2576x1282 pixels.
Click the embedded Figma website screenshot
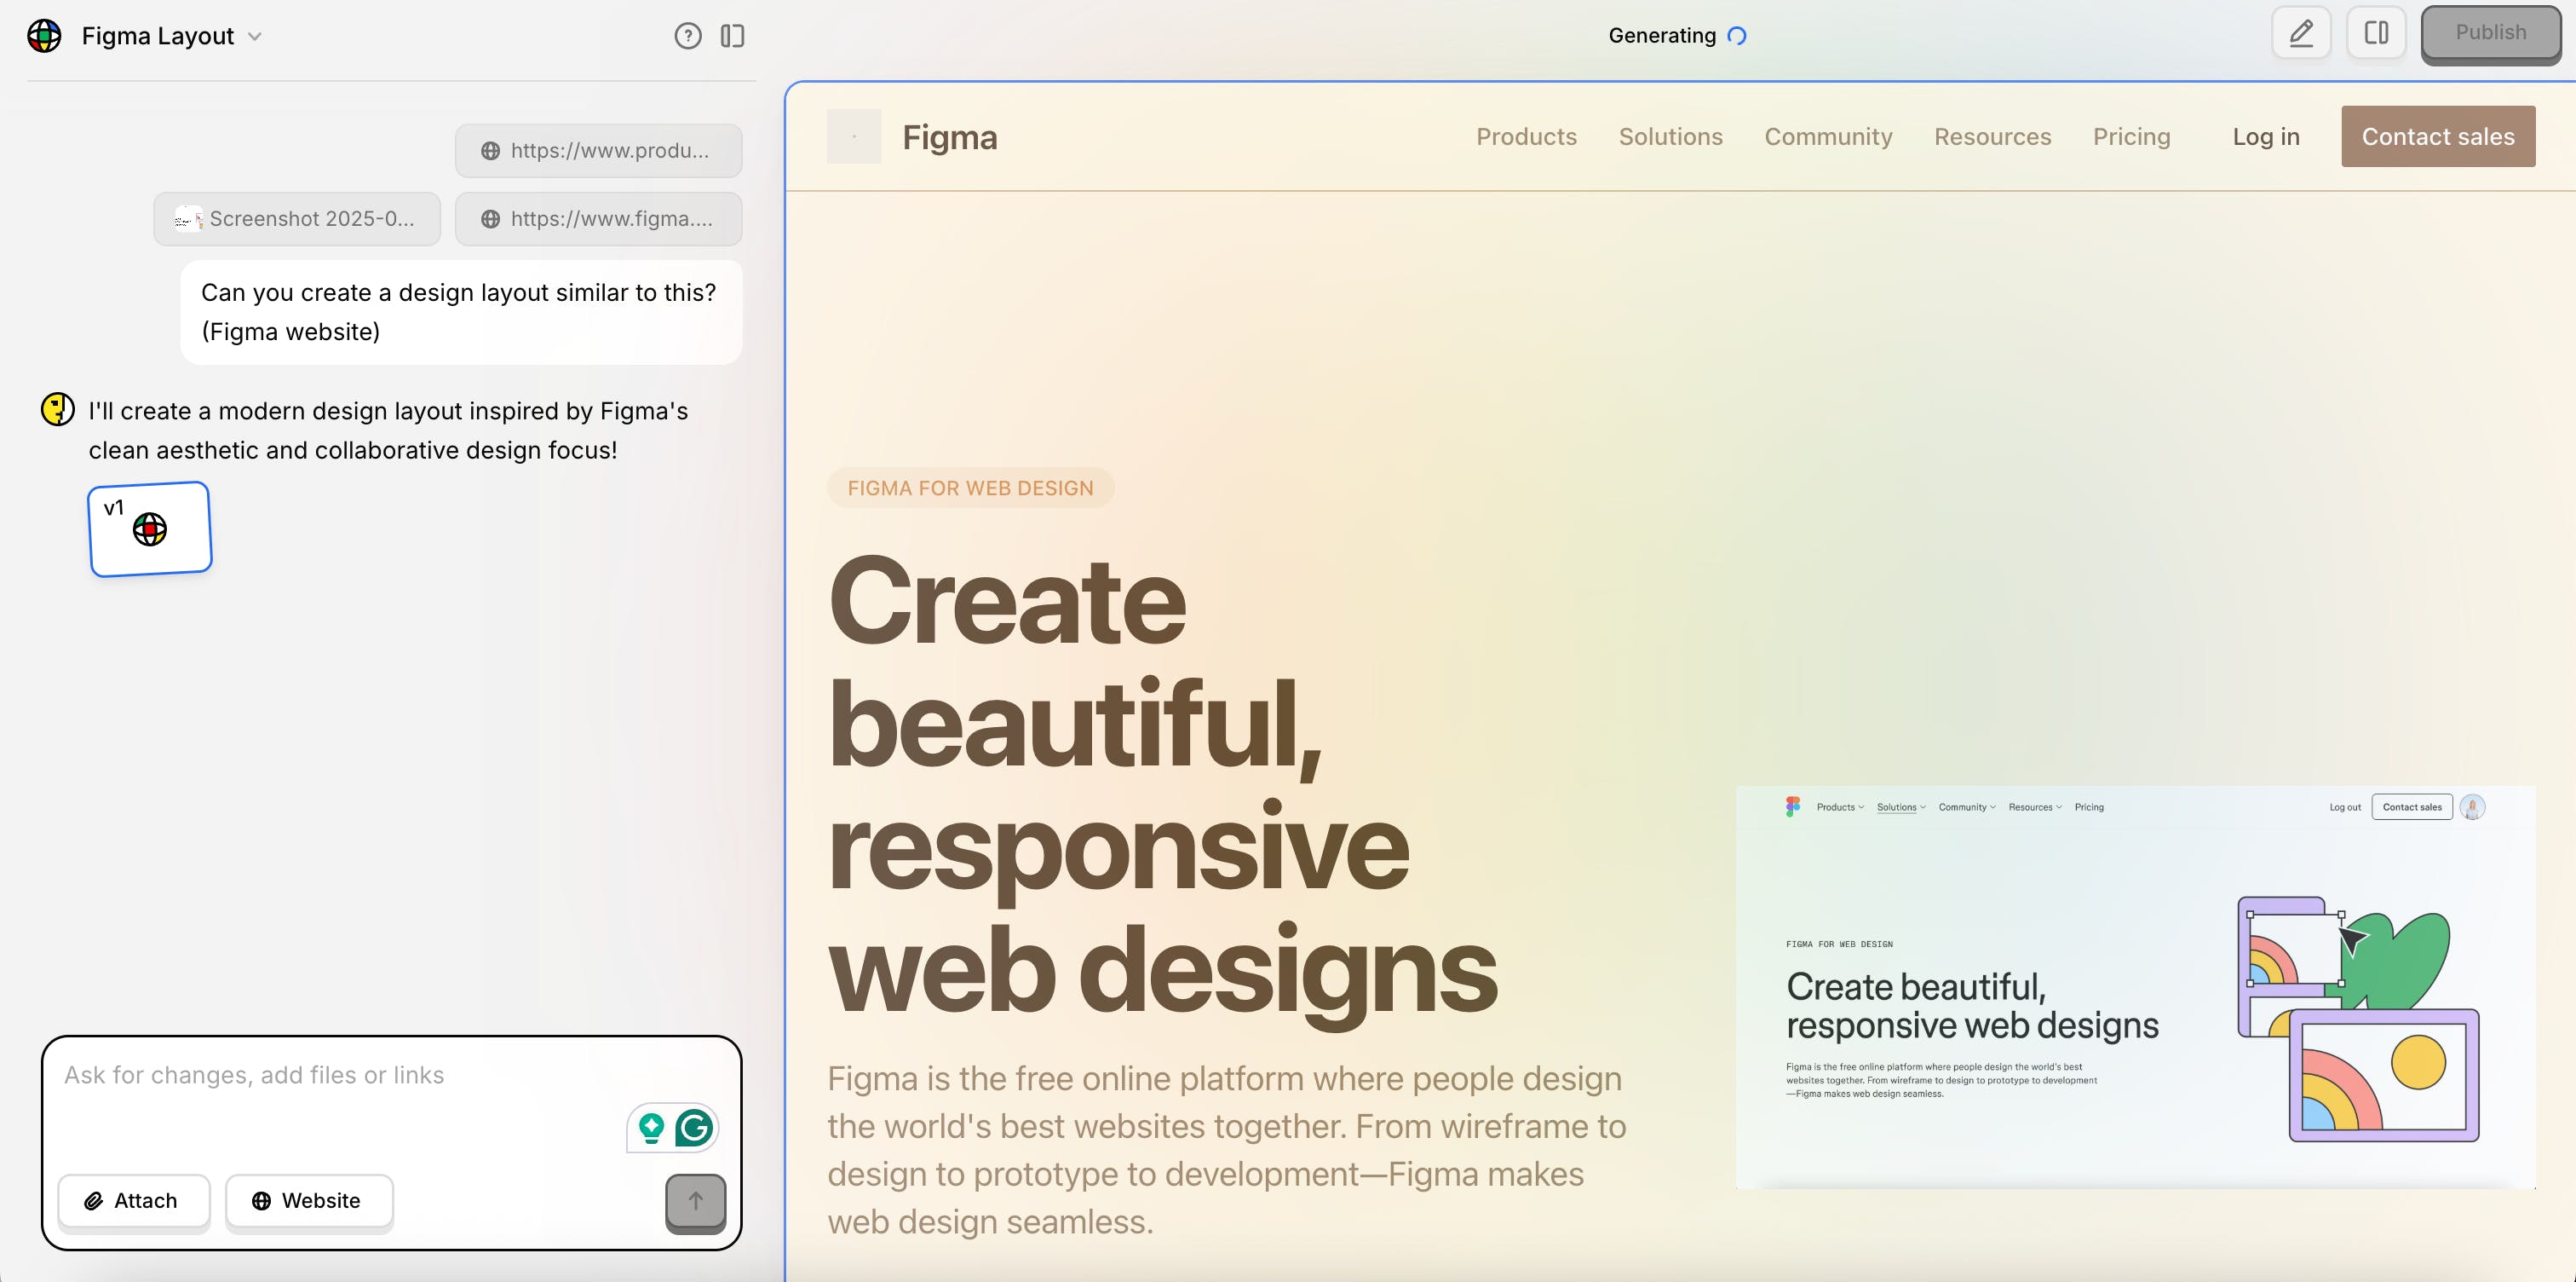[x=2135, y=987]
